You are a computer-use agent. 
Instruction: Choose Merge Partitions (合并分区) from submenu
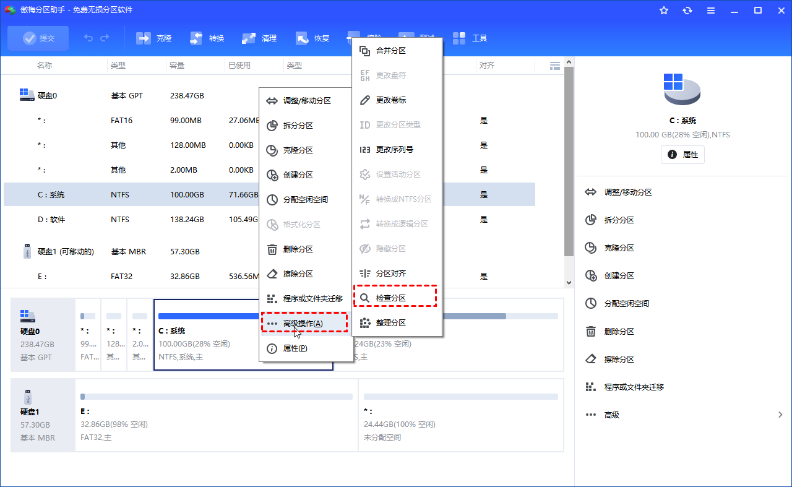pos(390,51)
